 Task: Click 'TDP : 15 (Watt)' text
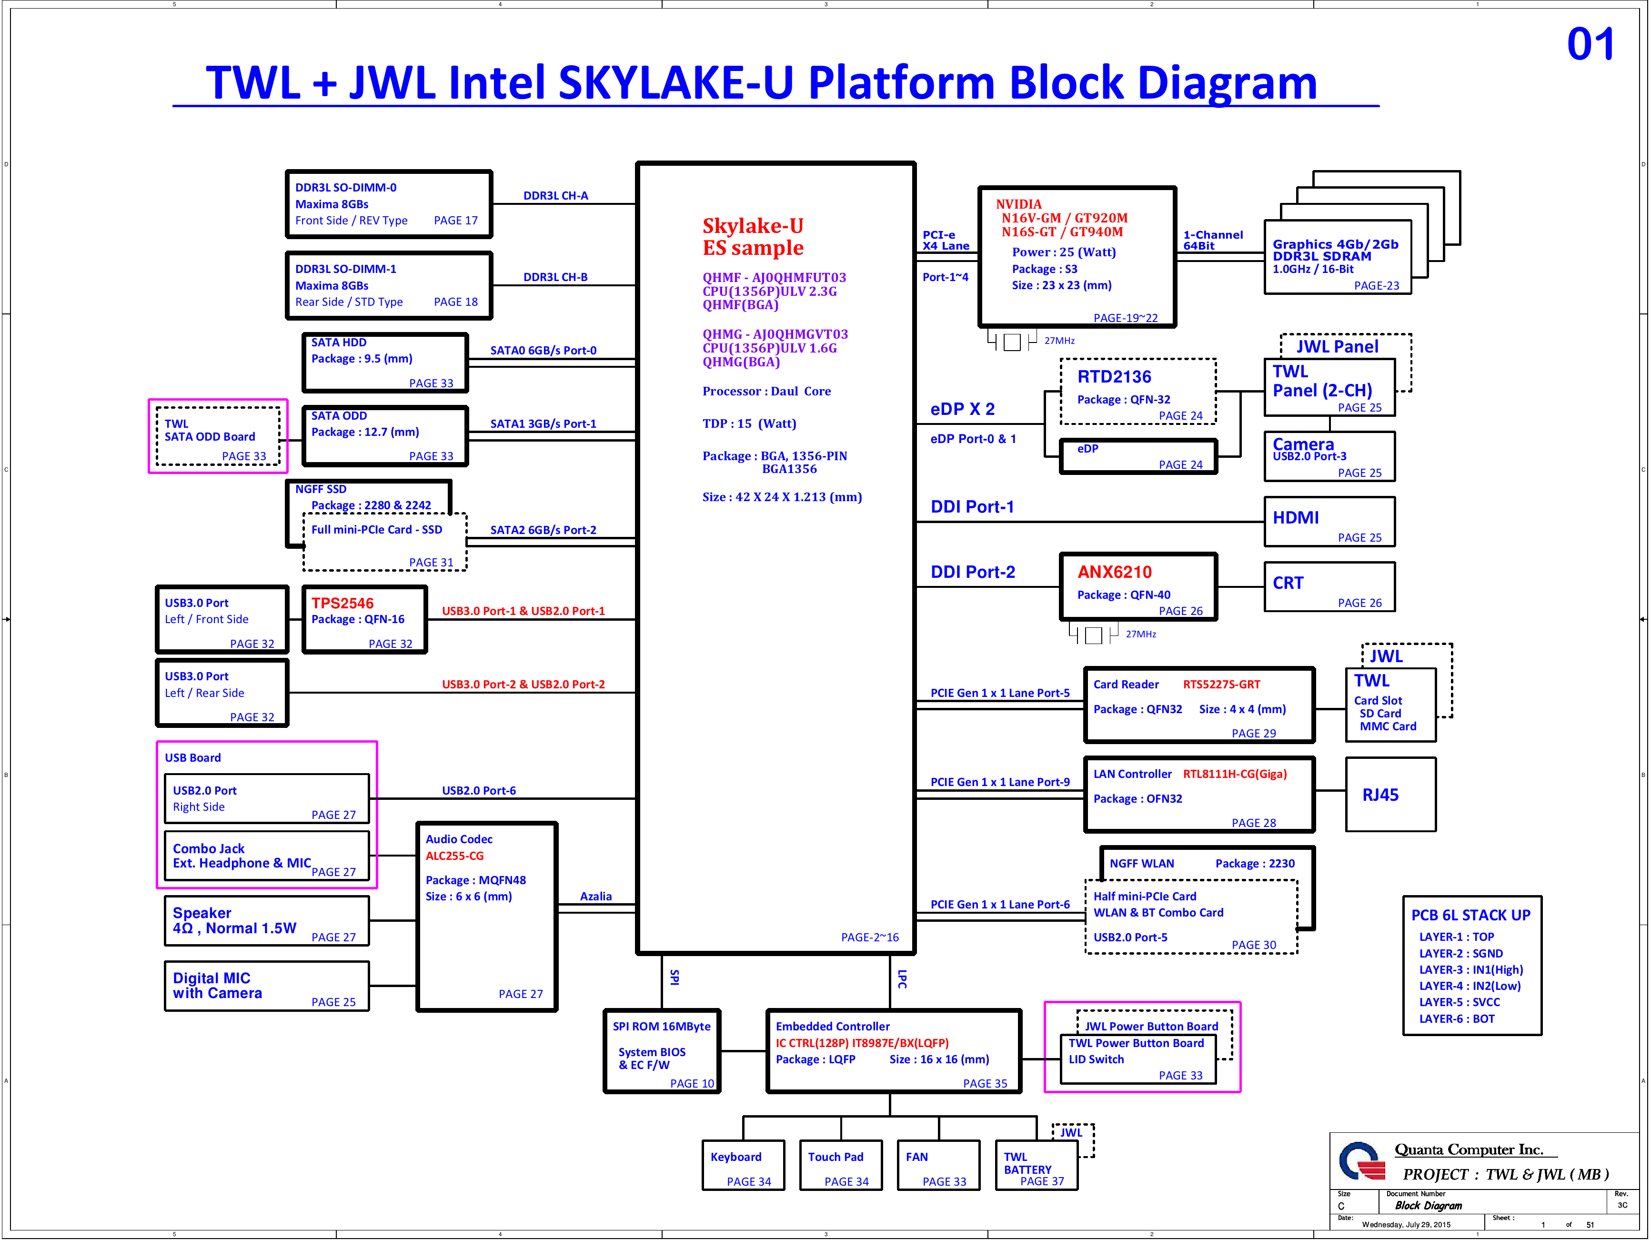[x=749, y=424]
